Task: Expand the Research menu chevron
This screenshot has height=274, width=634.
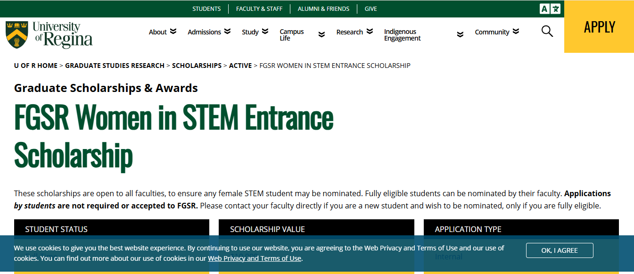Action: [370, 32]
